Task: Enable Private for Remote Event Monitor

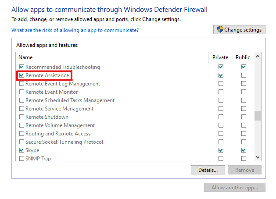Action: (221, 92)
